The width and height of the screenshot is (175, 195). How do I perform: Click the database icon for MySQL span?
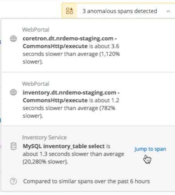point(13,146)
